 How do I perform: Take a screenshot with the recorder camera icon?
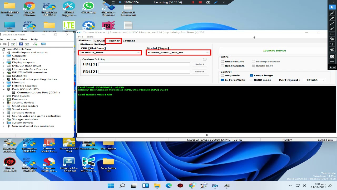point(208,2)
